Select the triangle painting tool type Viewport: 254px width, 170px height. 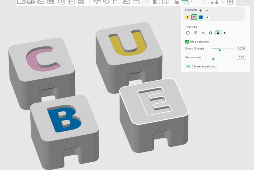pyautogui.click(x=203, y=33)
